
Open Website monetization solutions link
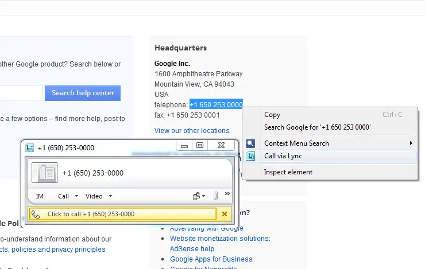220,239
